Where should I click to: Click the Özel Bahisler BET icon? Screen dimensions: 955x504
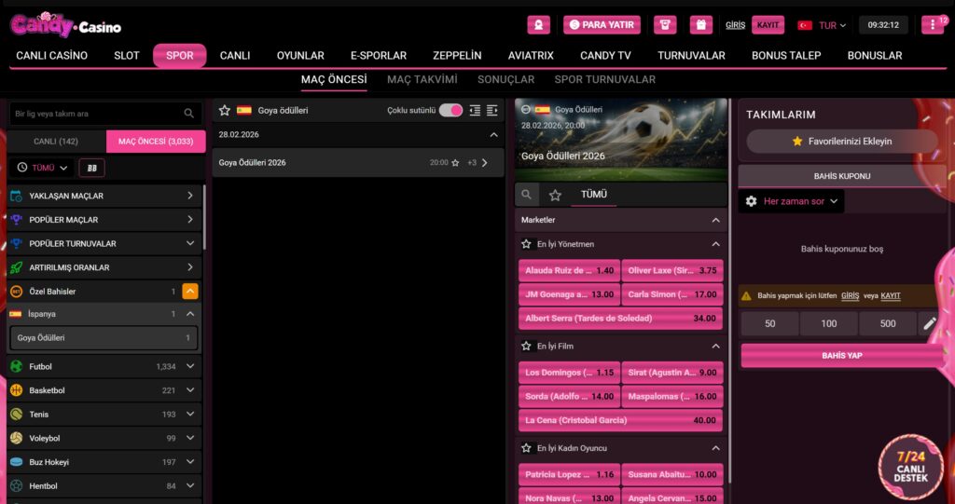pos(17,292)
